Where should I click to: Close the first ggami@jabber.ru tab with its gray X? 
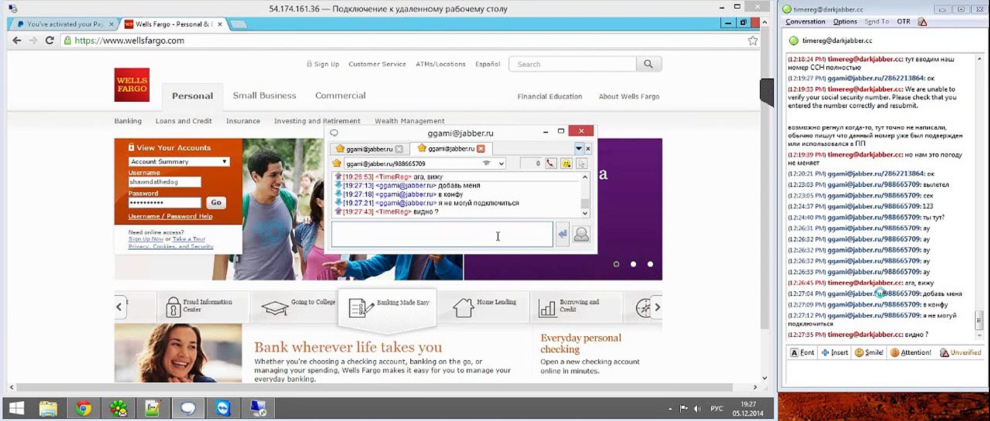point(399,149)
